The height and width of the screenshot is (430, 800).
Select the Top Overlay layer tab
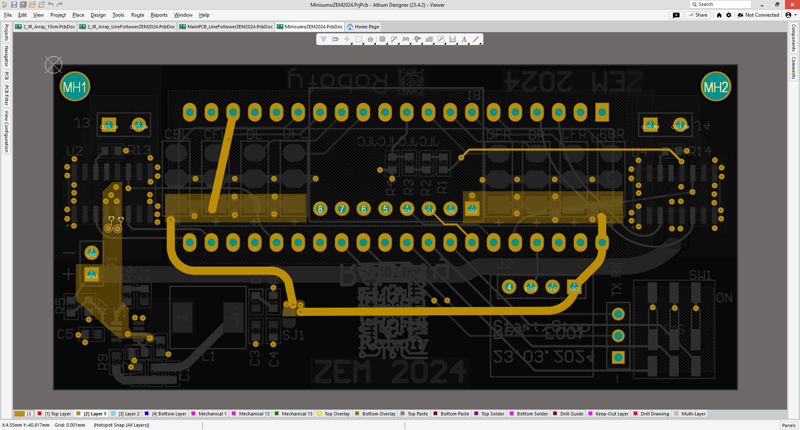click(334, 414)
